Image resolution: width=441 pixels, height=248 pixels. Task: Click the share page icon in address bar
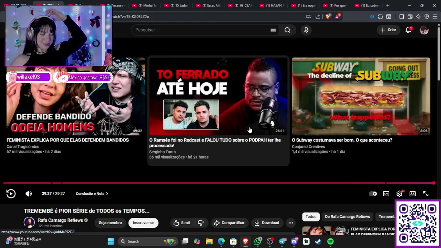(x=318, y=17)
